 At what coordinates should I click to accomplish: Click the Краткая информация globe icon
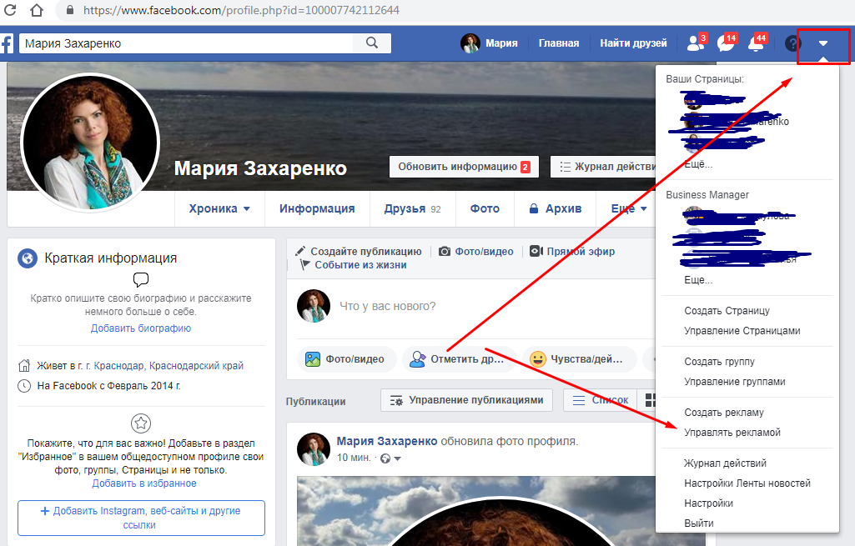[x=28, y=258]
